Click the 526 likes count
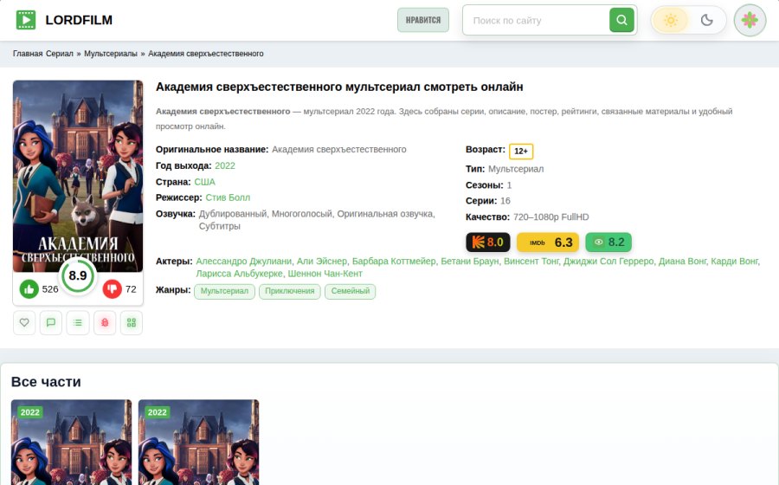 50,288
